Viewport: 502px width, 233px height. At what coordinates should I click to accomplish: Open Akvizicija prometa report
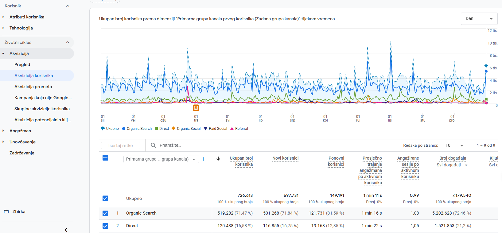click(x=33, y=87)
